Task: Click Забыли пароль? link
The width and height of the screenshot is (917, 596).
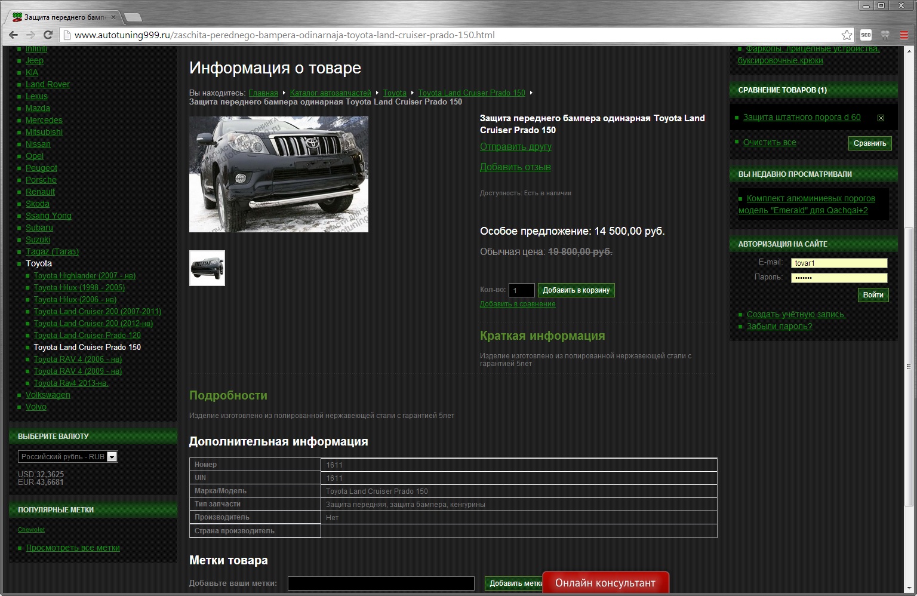Action: (x=779, y=326)
